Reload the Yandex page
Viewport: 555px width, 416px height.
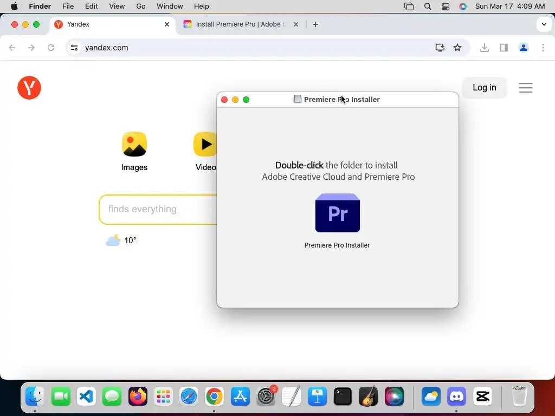click(x=51, y=48)
